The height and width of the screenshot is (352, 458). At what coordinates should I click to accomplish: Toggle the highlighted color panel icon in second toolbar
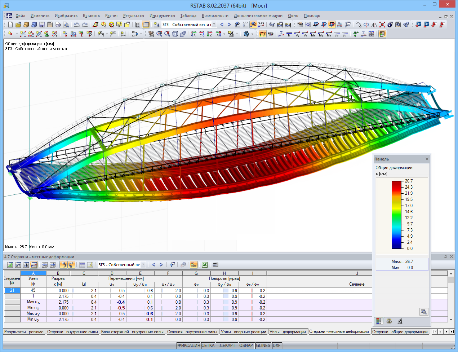point(382,34)
